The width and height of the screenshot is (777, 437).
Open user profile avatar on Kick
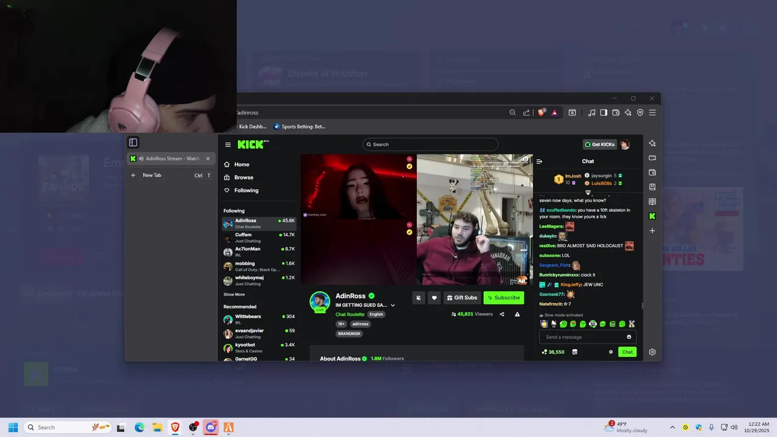[x=625, y=144]
